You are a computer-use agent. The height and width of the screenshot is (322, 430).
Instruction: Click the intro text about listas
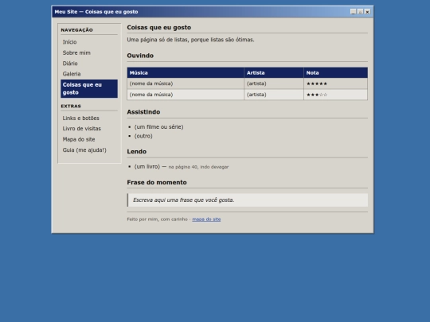pos(190,40)
